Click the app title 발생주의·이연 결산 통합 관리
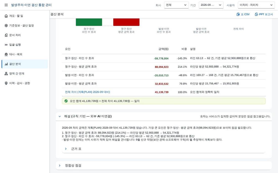This screenshot has height=173, width=278. [x=31, y=5]
